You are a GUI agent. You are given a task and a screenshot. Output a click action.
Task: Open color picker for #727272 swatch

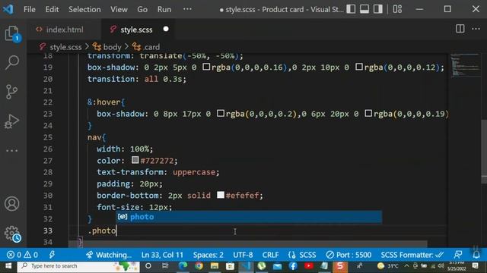pos(135,160)
